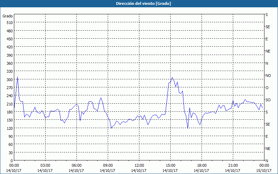This screenshot has height=174, width=278.
Task: Select the 390 value on the left axis
Action: (x=10, y=55)
